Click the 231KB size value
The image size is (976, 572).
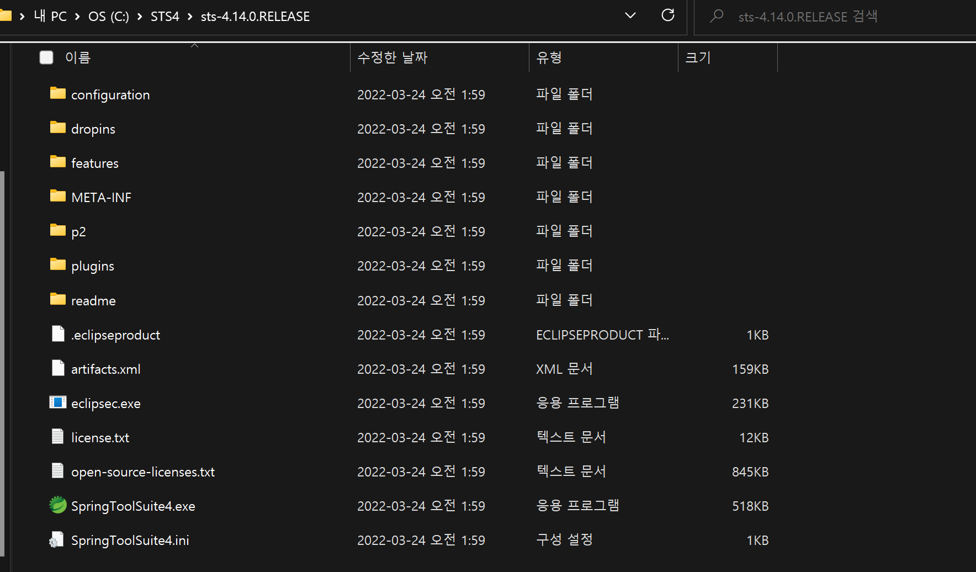click(x=750, y=404)
